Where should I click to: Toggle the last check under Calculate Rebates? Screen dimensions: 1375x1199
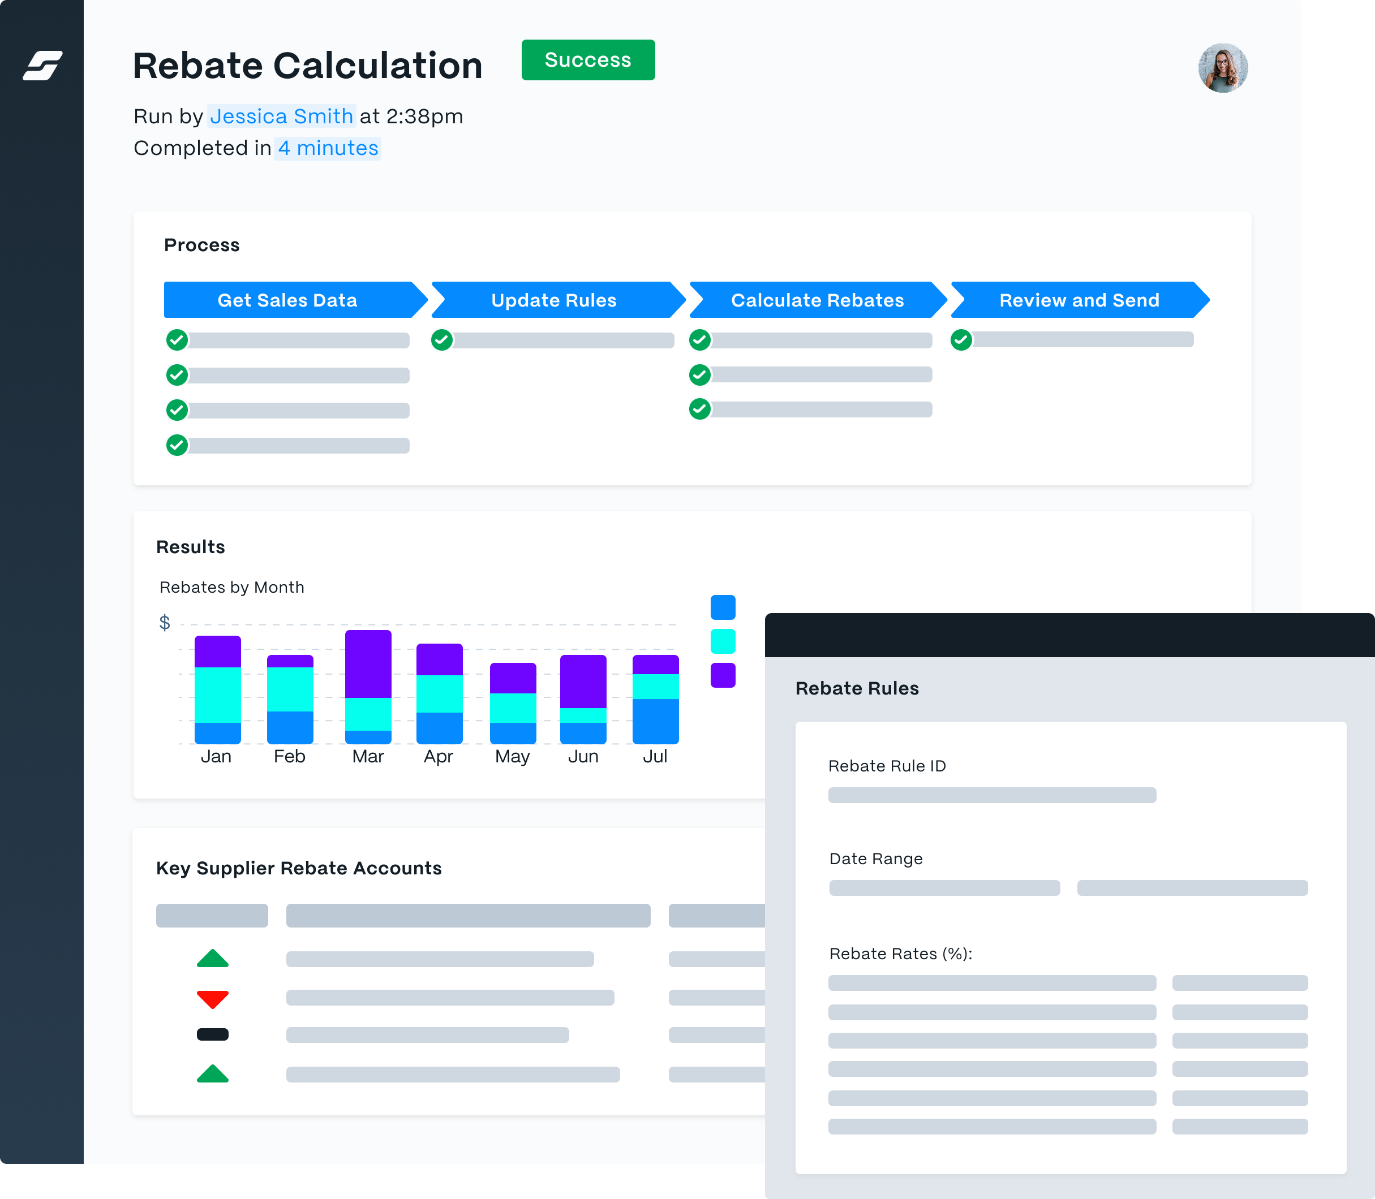(x=699, y=409)
